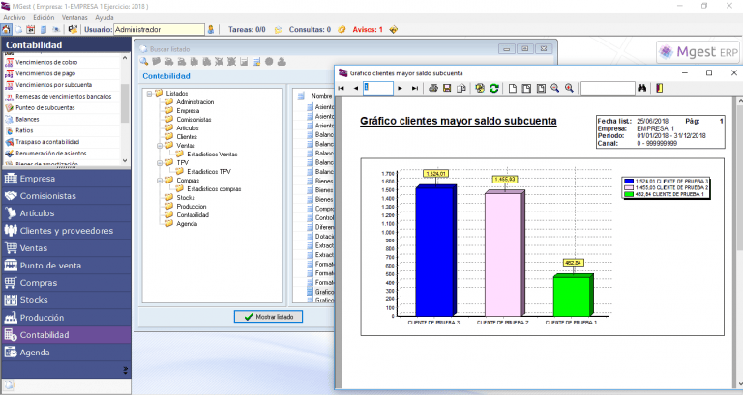Open the Ayuda menu
743x395 pixels.
click(104, 17)
